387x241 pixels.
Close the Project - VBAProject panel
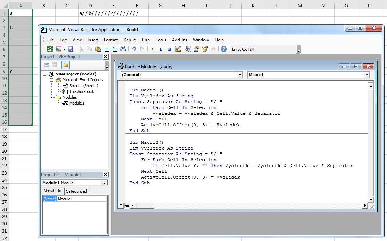coord(106,57)
